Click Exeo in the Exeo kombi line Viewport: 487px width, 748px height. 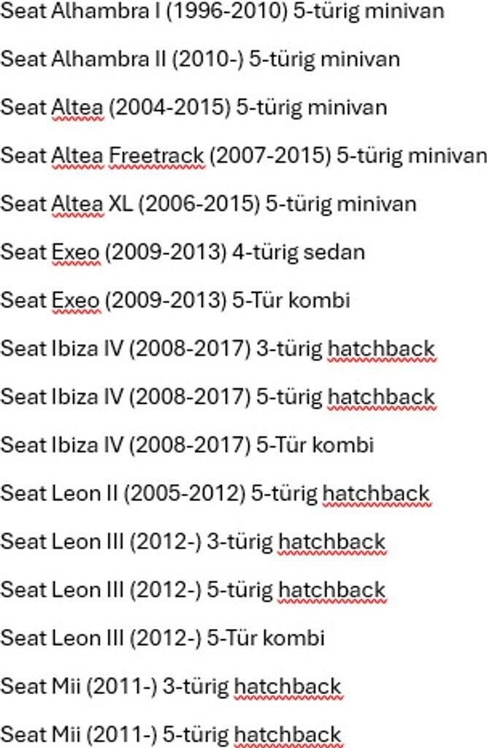[x=75, y=300]
